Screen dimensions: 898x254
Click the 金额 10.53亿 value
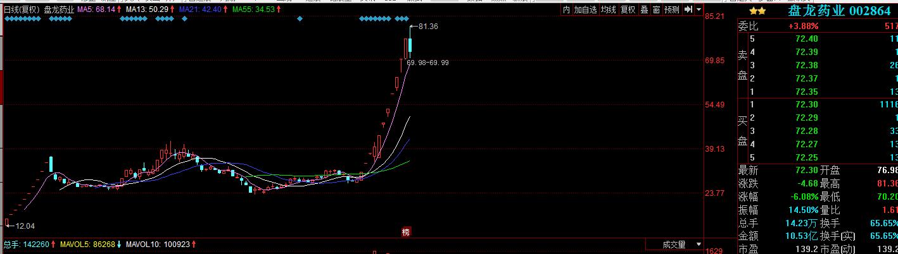coord(802,236)
